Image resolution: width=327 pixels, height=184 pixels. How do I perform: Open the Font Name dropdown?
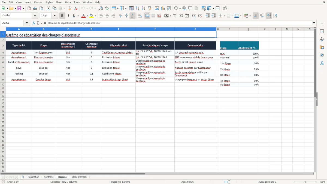pyautogui.click(x=35, y=16)
